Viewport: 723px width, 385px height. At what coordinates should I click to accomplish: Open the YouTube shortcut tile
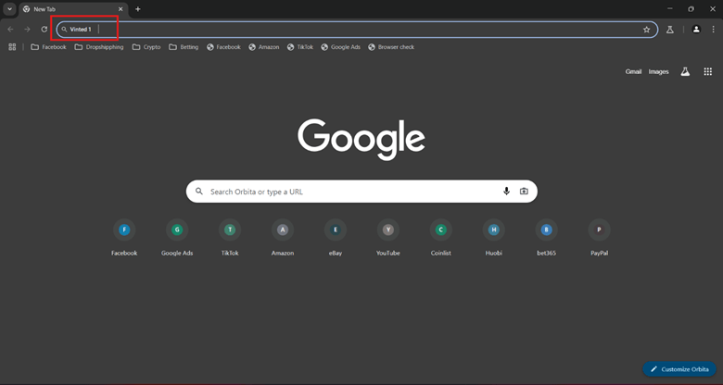click(x=388, y=237)
